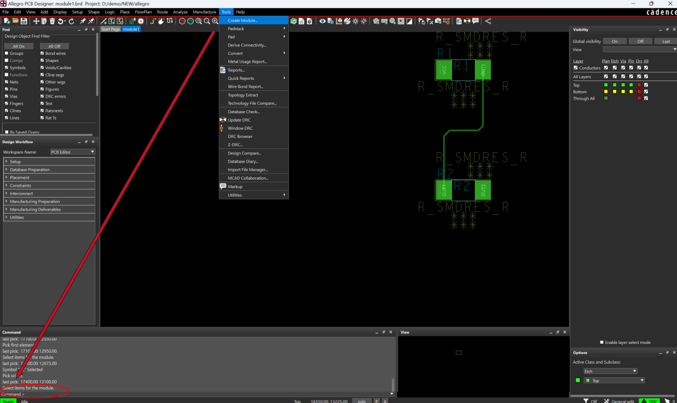Uncheck the Bond wires checkbox
The image size is (677, 403).
pyautogui.click(x=42, y=53)
